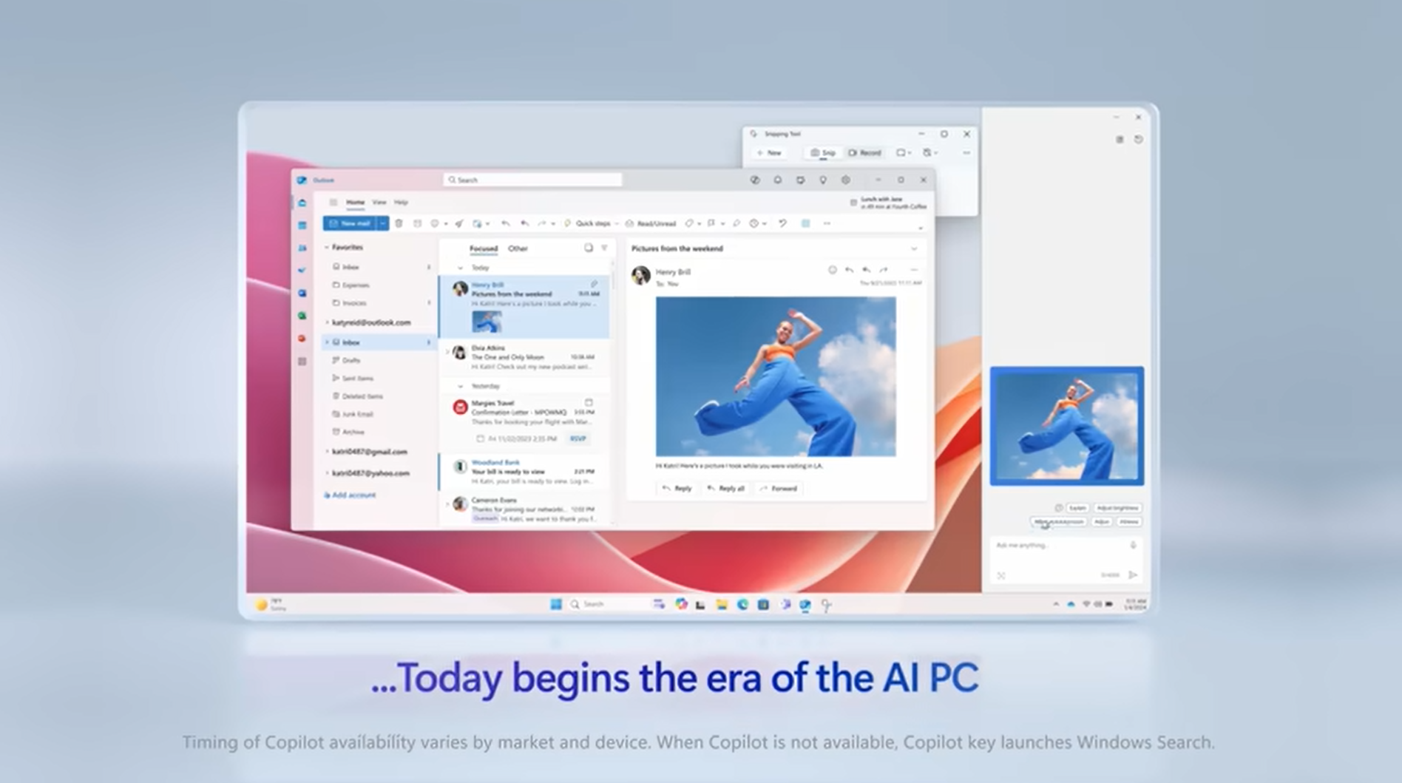
Task: Click the Reply all icon in Outlook ribbon
Action: tap(524, 223)
